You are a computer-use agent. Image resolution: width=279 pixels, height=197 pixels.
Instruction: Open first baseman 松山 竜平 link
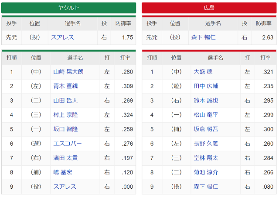(x=206, y=115)
